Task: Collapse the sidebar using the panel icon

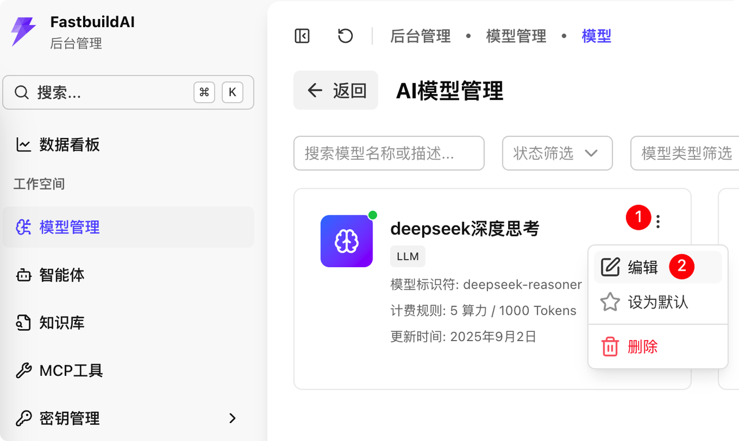Action: click(301, 35)
